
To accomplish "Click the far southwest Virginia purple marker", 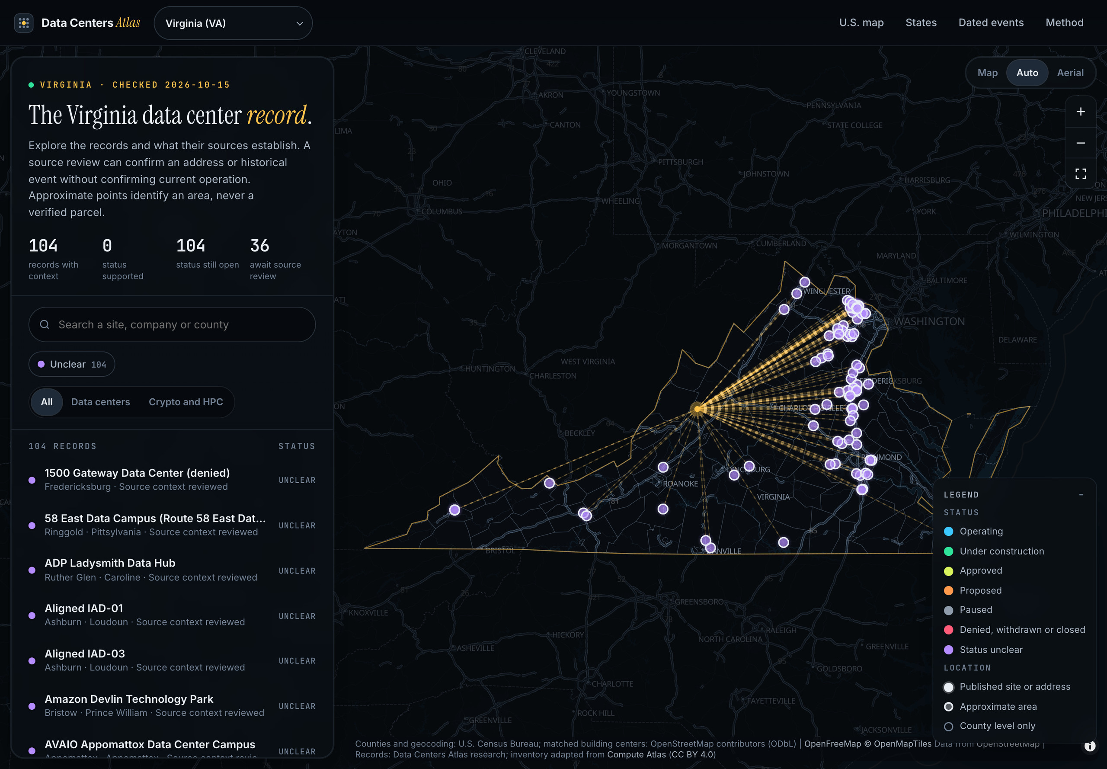I will tap(454, 510).
